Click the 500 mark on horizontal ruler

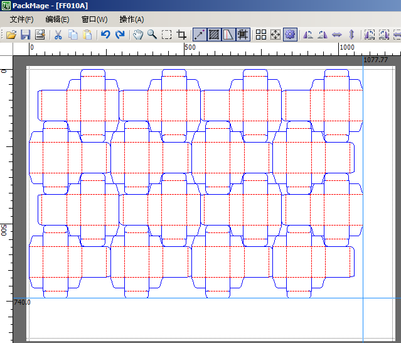(x=190, y=47)
